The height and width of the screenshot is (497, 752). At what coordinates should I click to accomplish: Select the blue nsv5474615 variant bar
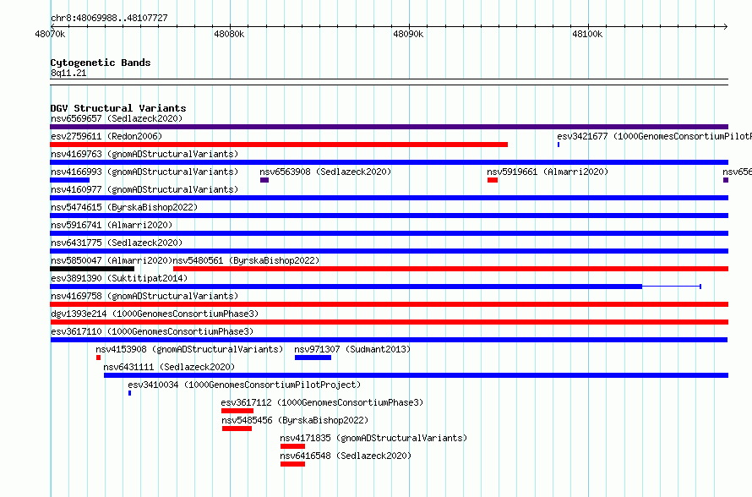[x=389, y=216]
